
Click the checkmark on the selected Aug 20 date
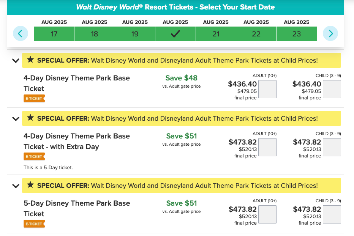(x=175, y=33)
